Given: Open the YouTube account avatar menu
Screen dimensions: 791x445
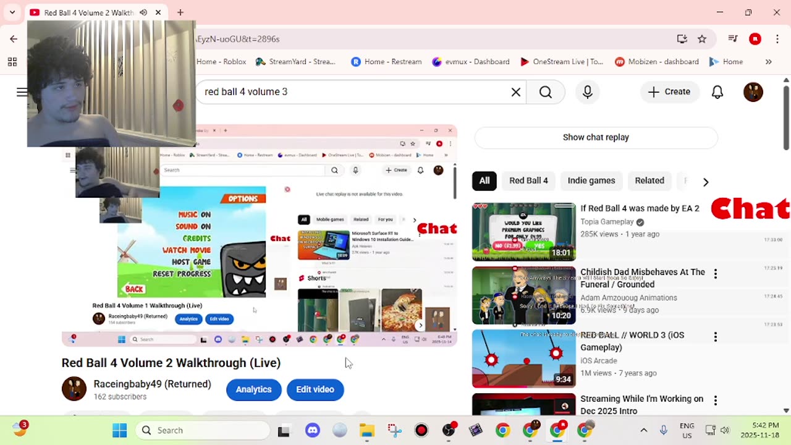Looking at the screenshot, I should (753, 92).
